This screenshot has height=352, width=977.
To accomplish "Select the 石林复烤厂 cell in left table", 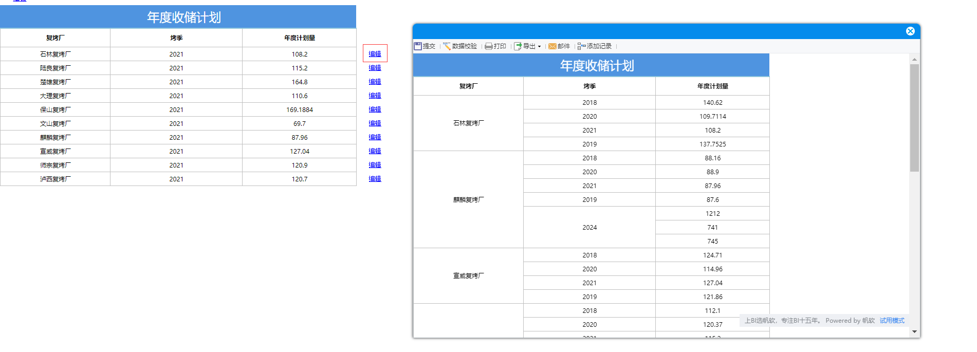I will [x=56, y=54].
